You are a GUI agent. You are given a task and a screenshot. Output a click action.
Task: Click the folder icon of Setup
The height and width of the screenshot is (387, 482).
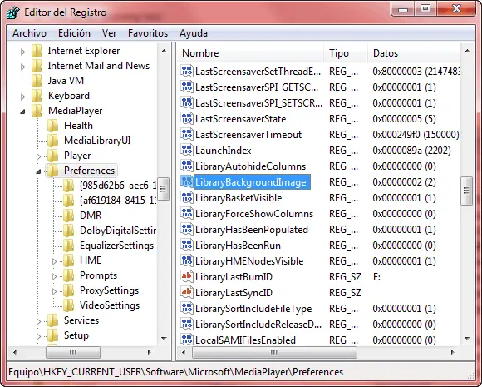point(53,335)
